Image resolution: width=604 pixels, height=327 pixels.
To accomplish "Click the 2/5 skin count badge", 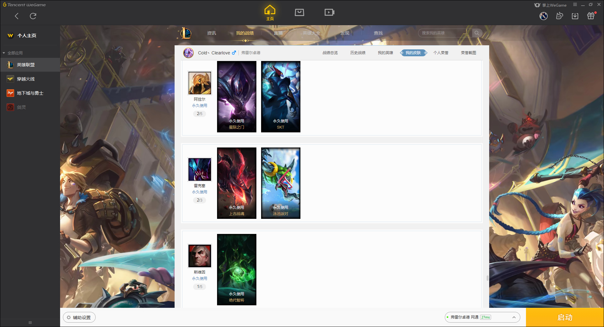I will tap(200, 114).
